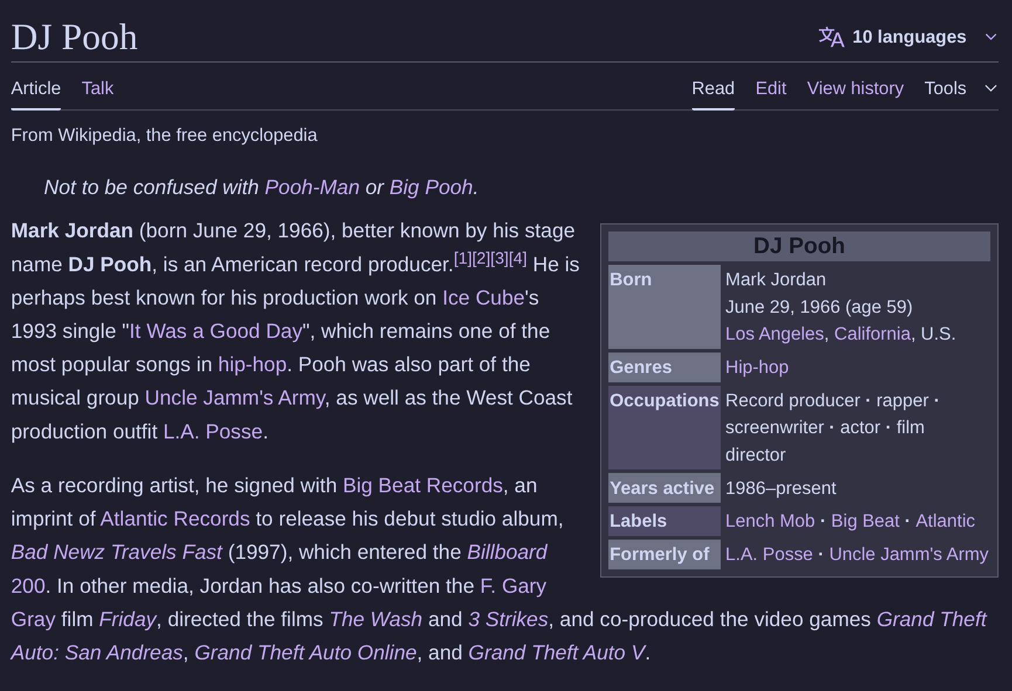Viewport: 1012px width, 691px height.
Task: Click the bold Mark Jordan name in intro
Action: pos(72,231)
